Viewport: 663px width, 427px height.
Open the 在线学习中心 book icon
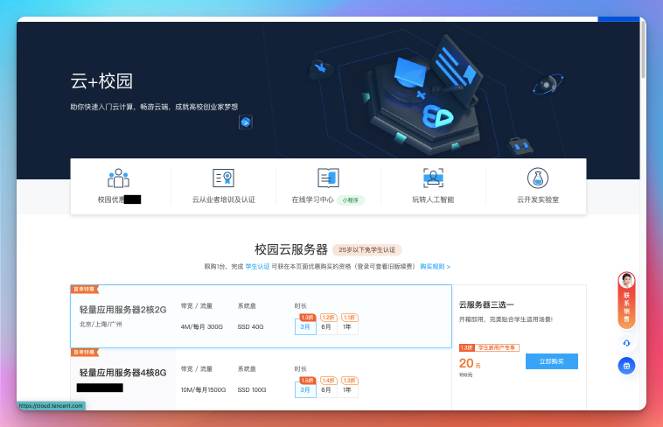[328, 178]
